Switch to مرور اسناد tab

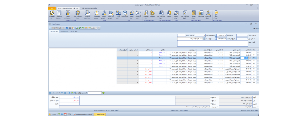point(74,31)
